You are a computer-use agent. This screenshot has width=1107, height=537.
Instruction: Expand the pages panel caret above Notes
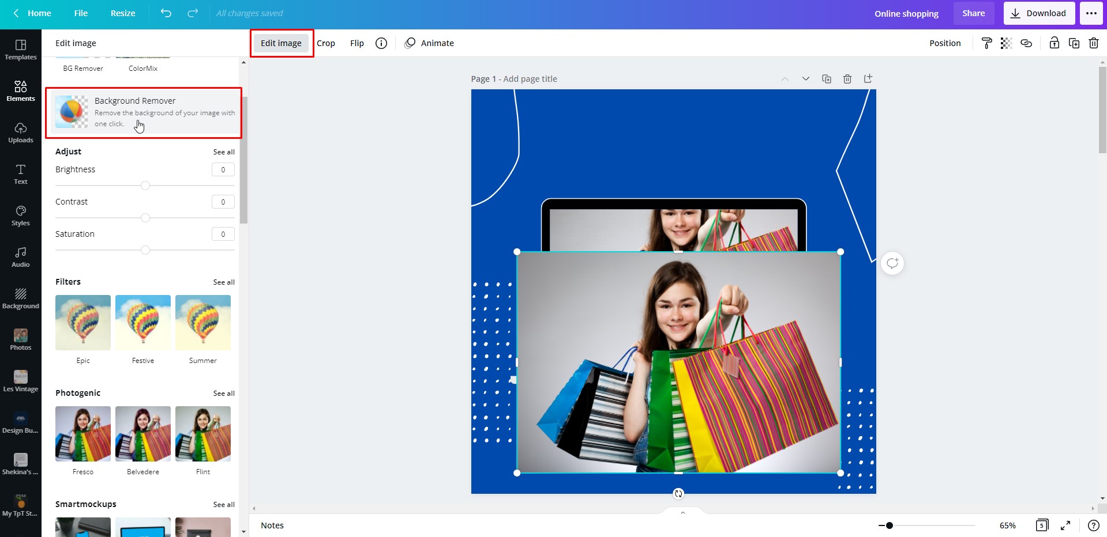683,512
